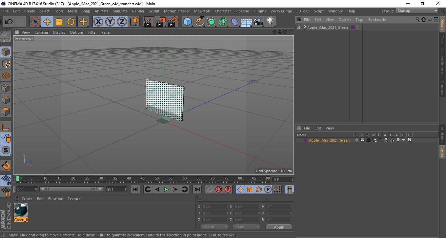
Task: Switch to Edges mode
Action: pyautogui.click(x=6, y=99)
